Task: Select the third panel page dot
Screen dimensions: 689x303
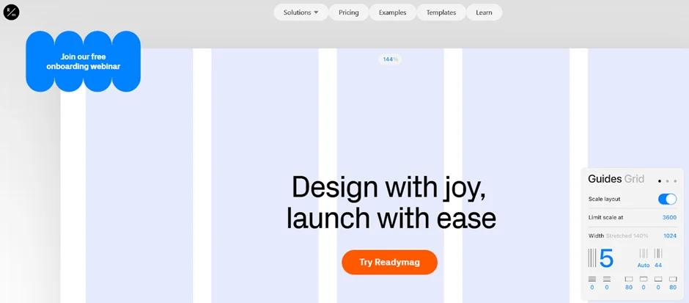Action: point(675,180)
